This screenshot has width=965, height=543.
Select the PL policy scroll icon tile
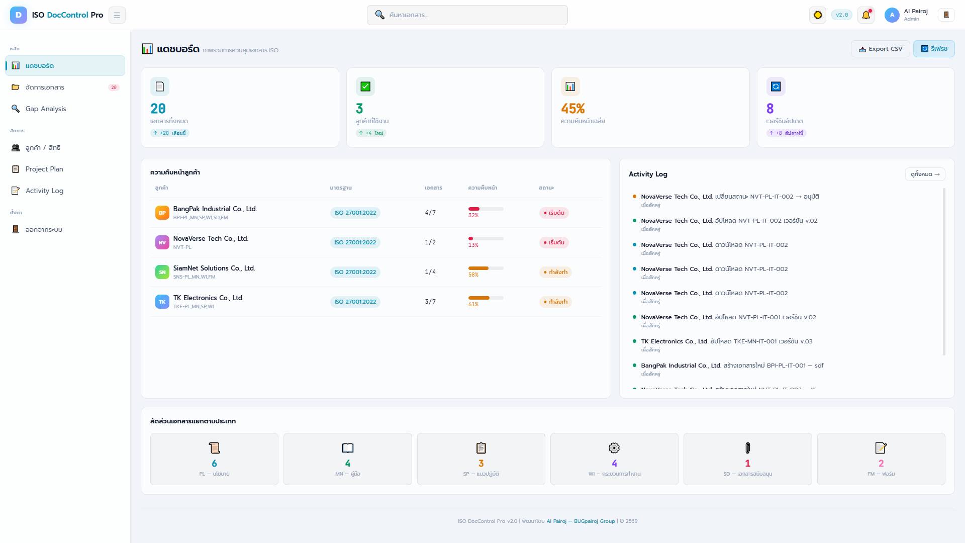tap(214, 459)
